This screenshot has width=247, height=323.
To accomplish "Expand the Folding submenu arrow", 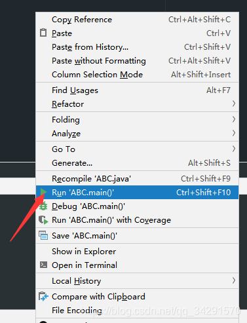I will point(234,119).
